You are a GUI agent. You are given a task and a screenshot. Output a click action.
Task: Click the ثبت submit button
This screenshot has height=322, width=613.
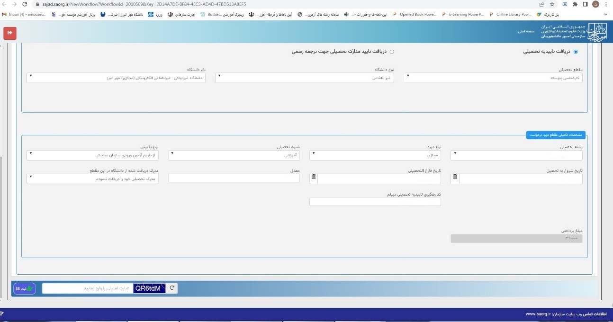[24, 288]
